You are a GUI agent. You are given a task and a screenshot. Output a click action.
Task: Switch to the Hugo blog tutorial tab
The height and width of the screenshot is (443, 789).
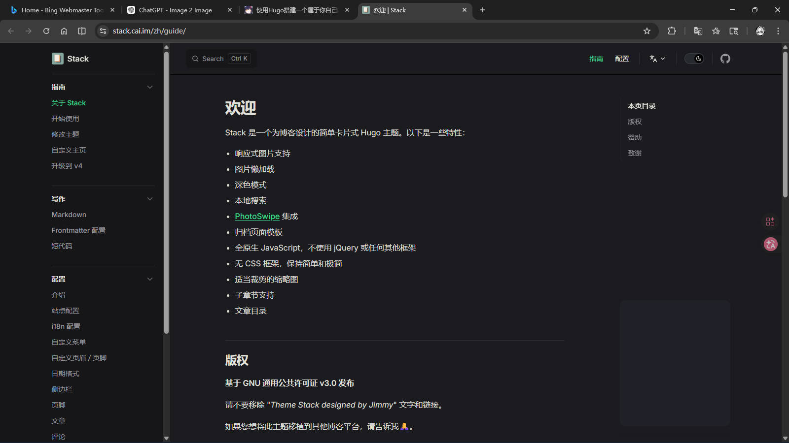point(297,10)
